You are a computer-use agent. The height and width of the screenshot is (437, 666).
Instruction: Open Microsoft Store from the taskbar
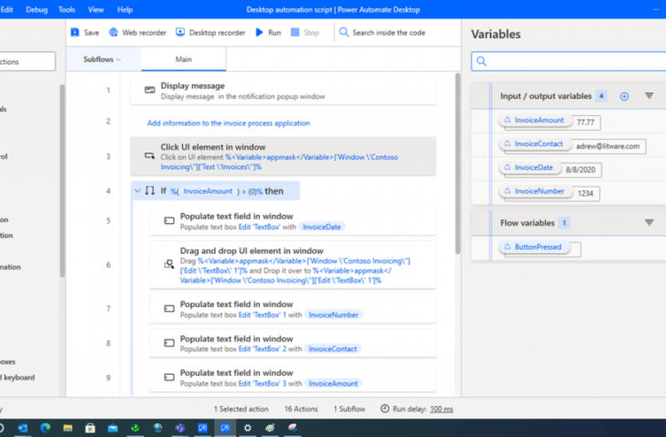(90, 428)
